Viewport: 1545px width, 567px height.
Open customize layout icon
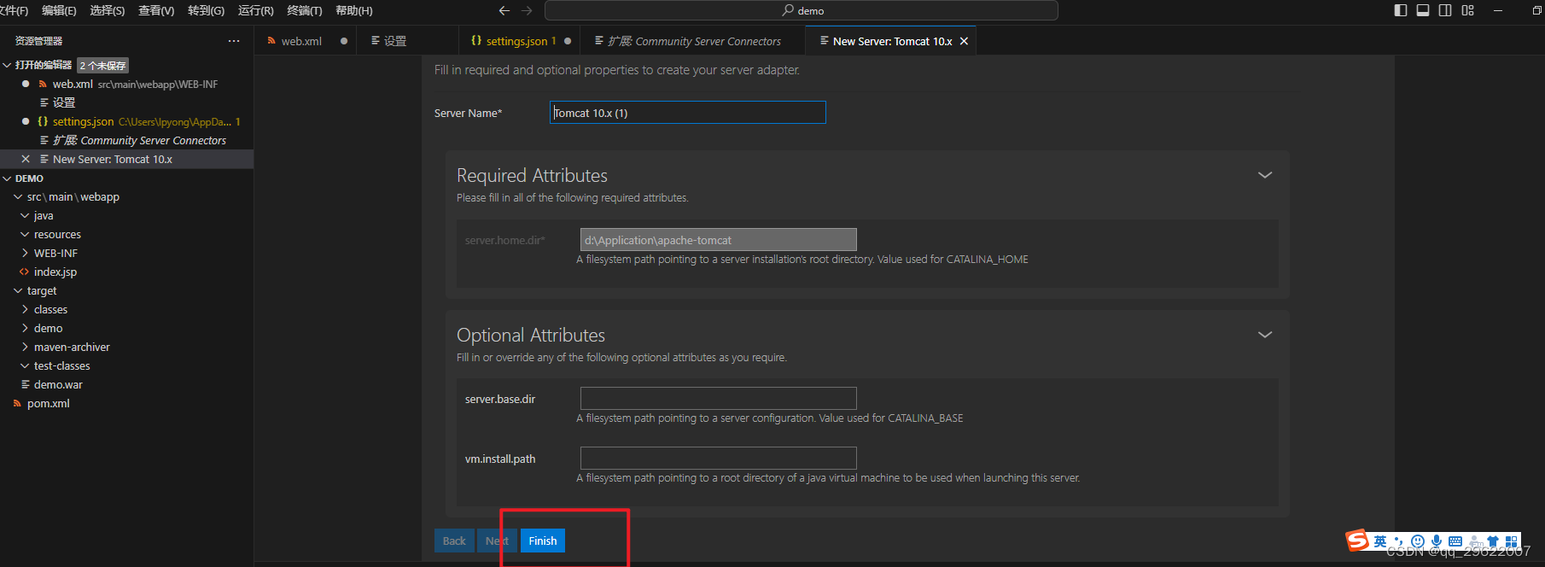pos(1468,10)
